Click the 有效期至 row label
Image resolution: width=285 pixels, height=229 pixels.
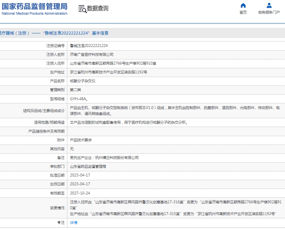click(x=57, y=193)
